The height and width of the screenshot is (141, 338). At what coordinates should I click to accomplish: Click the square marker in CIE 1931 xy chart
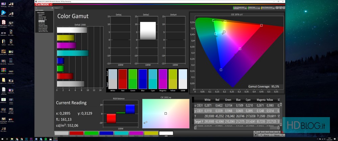(x=166, y=113)
